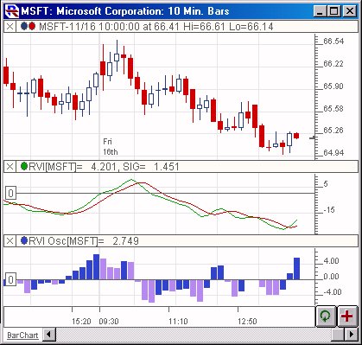
Task: Click the blue RVI Osc color dot
Action: 24,240
